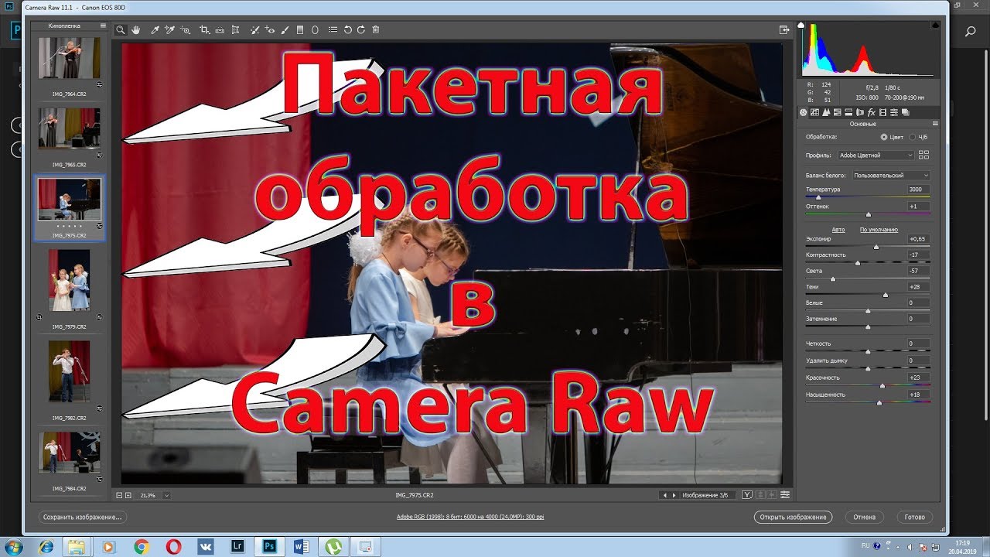The image size is (990, 557).
Task: Open the Баланс белого dropdown
Action: coord(891,176)
